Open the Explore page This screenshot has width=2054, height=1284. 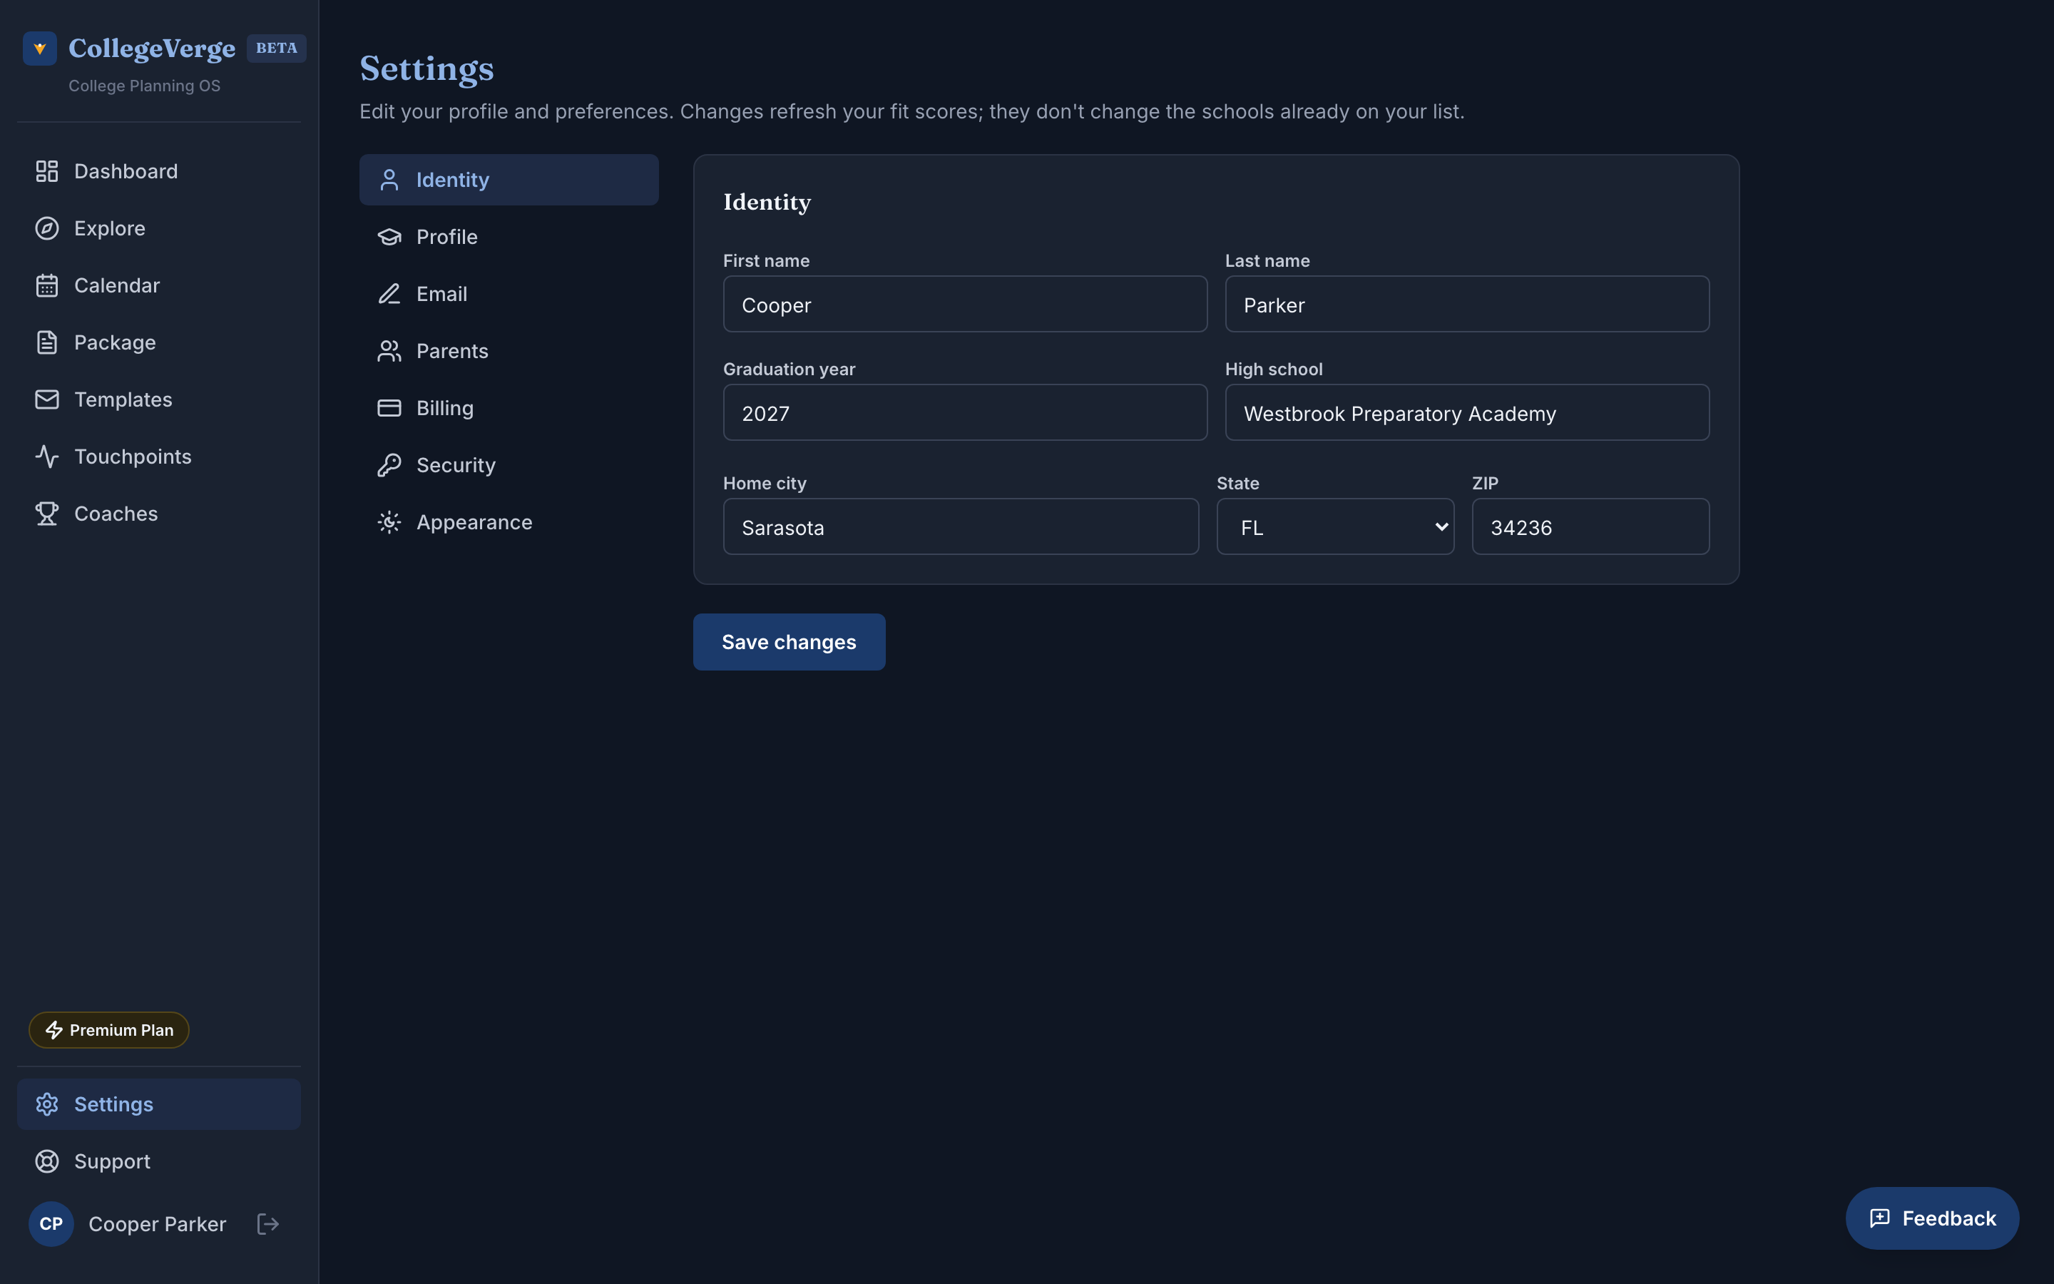click(x=159, y=228)
